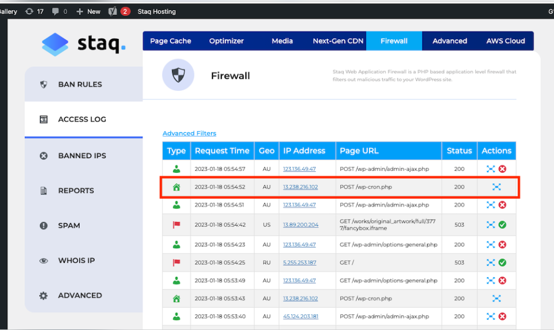This screenshot has height=330, width=554.
Task: Click the updates counter in the admin bar
Action: coord(34,11)
